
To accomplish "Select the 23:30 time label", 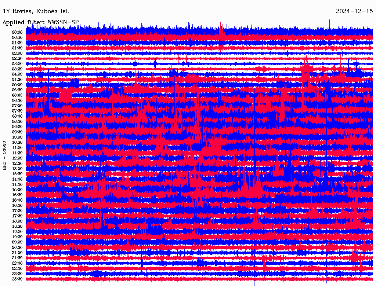I will click(17, 279).
